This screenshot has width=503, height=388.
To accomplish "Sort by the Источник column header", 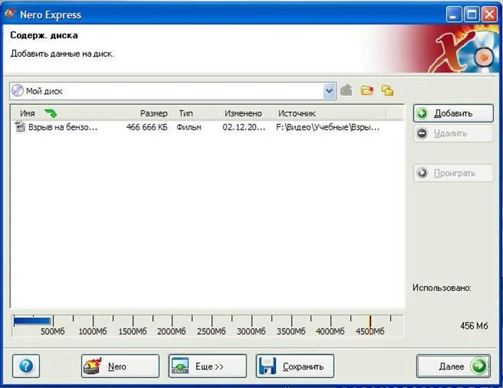I will 329,114.
